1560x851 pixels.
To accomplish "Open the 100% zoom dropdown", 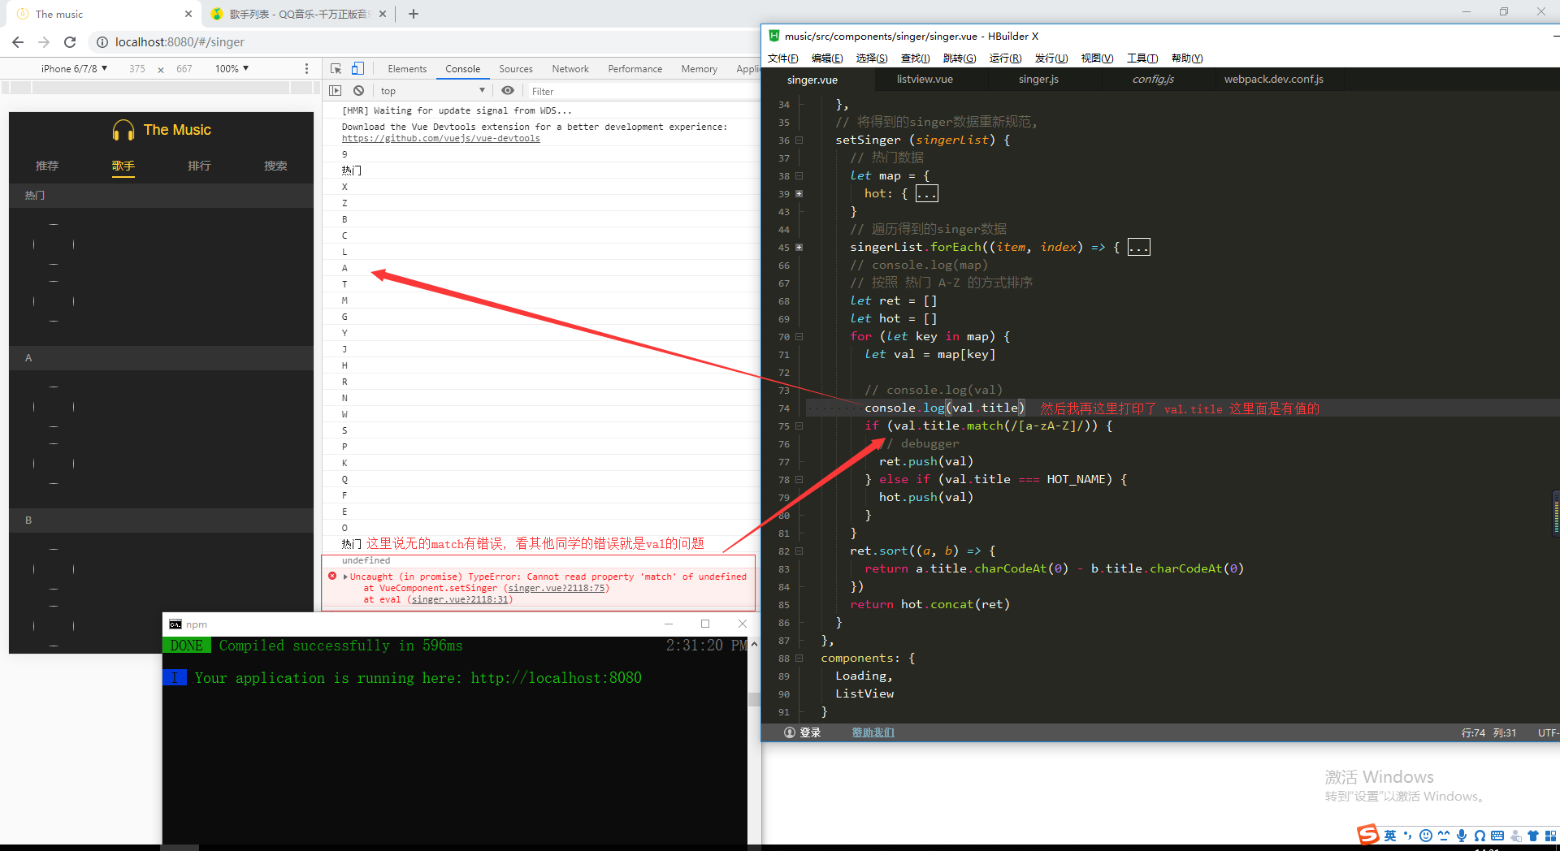I will point(232,69).
